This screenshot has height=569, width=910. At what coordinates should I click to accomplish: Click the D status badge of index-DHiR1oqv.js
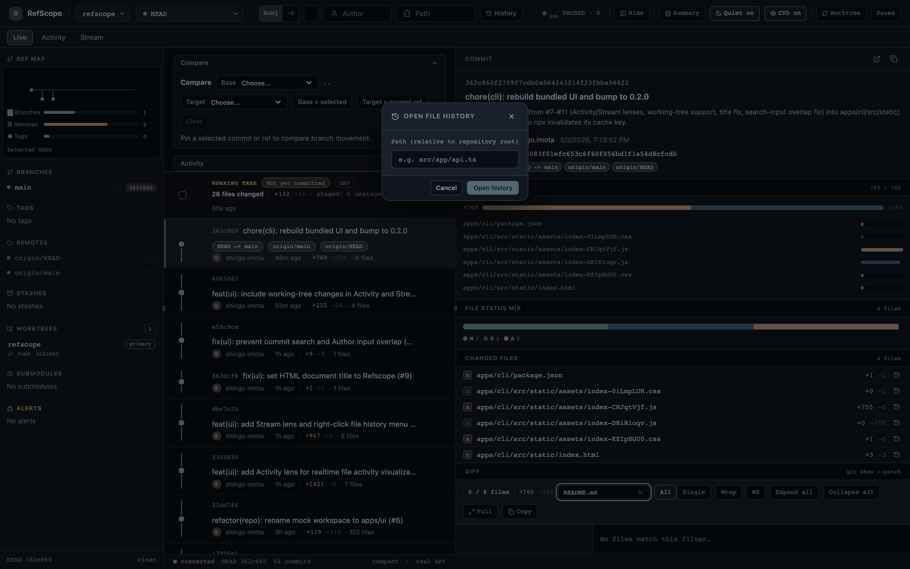pos(468,423)
